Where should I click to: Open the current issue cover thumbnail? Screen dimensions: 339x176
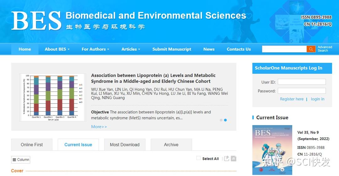272,150
